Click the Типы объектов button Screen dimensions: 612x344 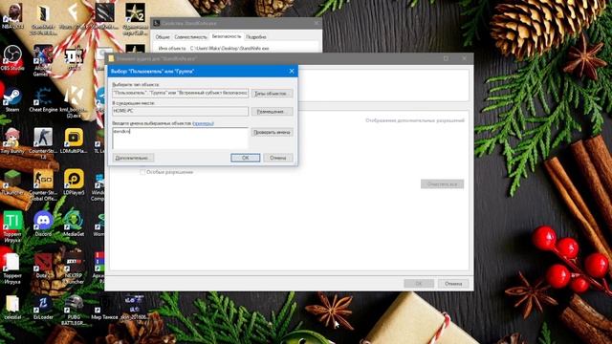272,94
